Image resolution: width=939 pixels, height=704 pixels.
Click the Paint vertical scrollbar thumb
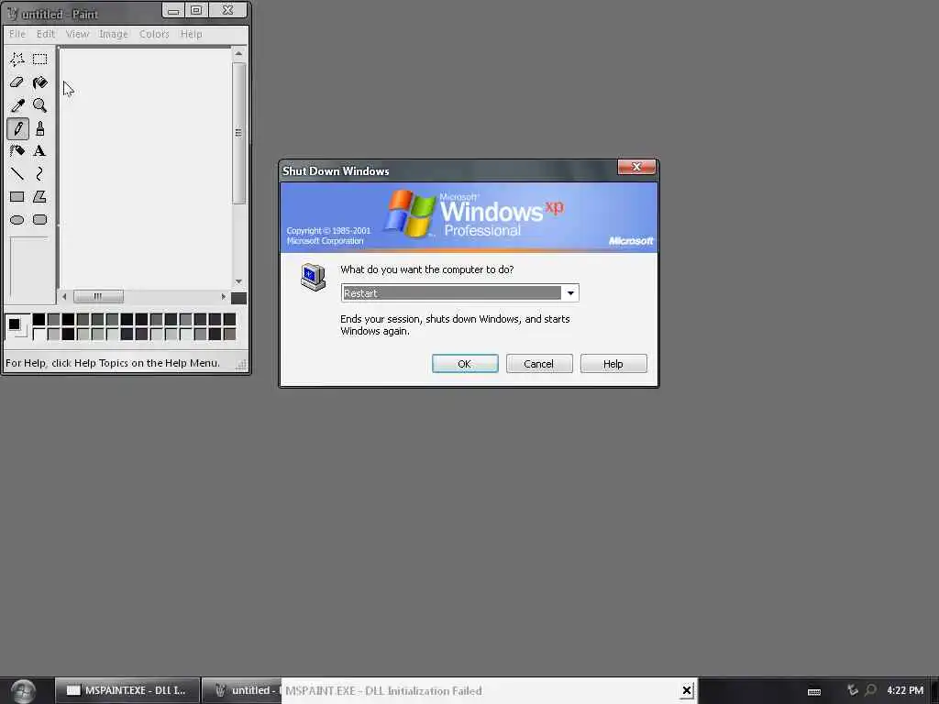[x=238, y=133]
